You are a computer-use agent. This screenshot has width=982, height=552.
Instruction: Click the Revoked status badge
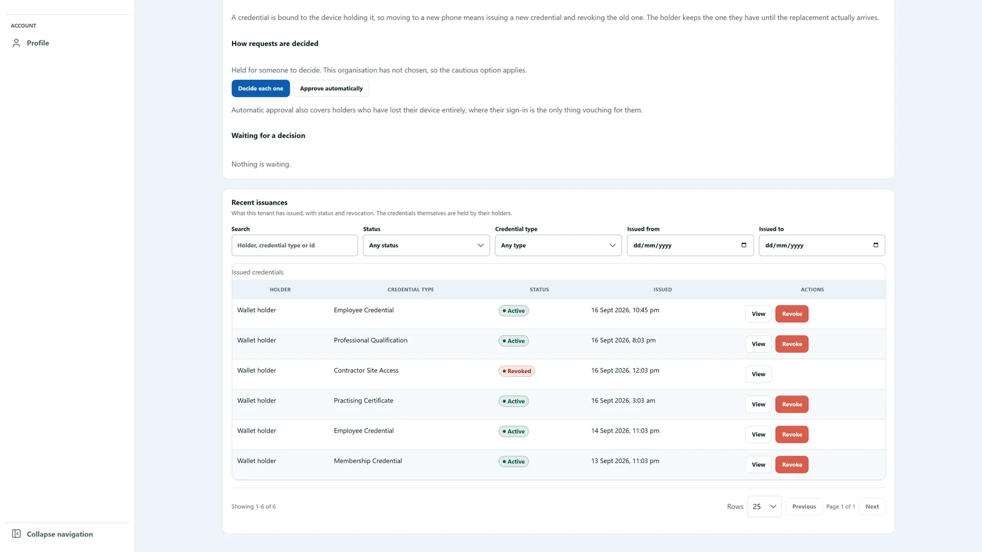tap(517, 371)
